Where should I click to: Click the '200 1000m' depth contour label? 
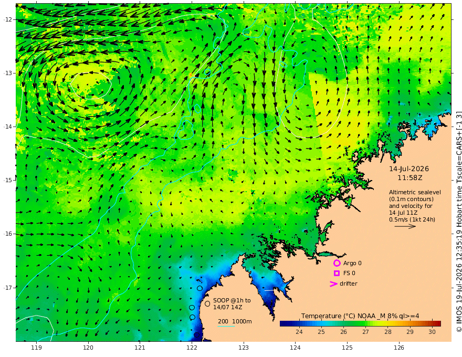pyautogui.click(x=235, y=321)
